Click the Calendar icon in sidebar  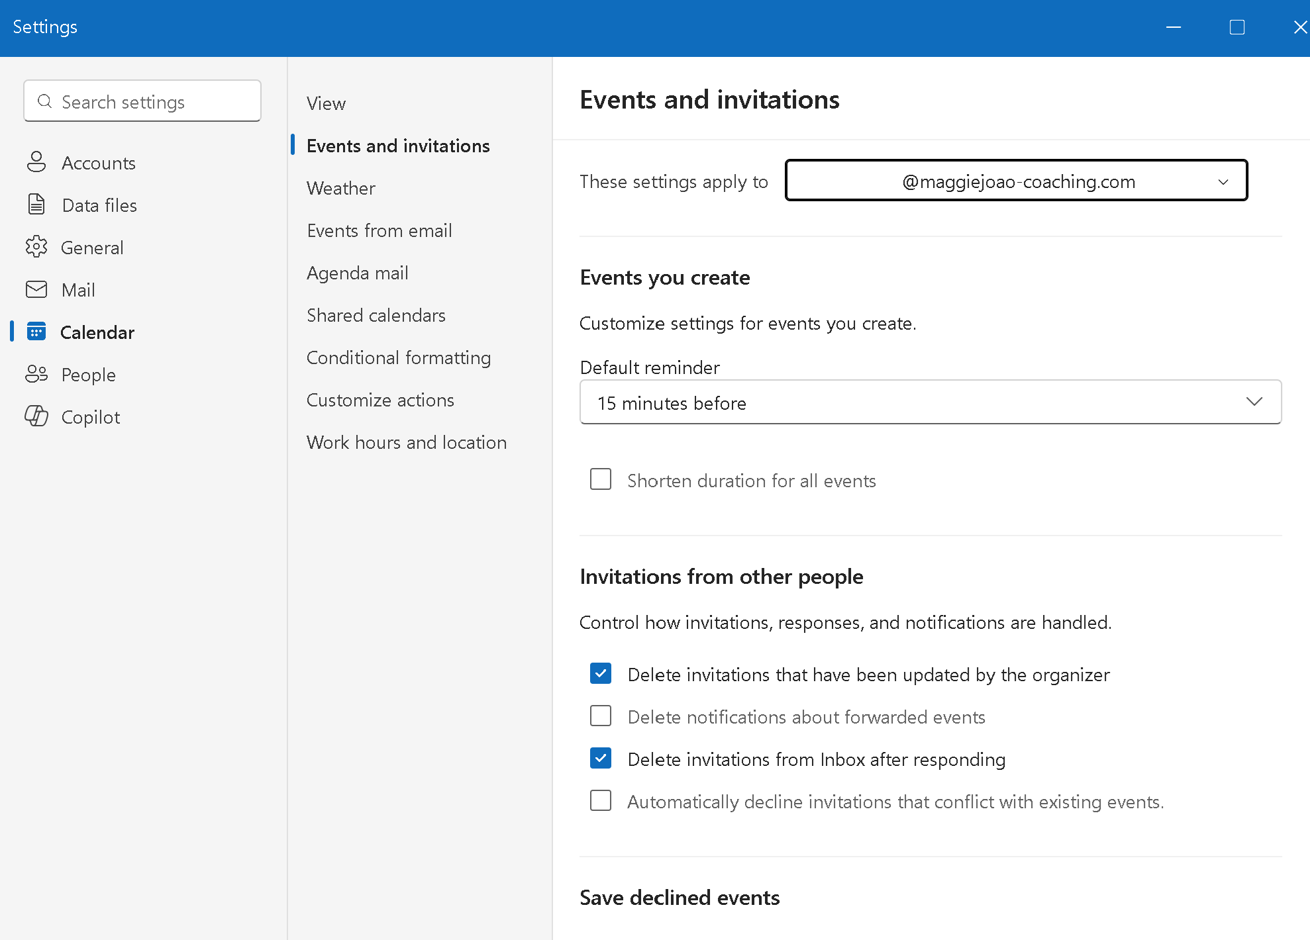coord(36,332)
